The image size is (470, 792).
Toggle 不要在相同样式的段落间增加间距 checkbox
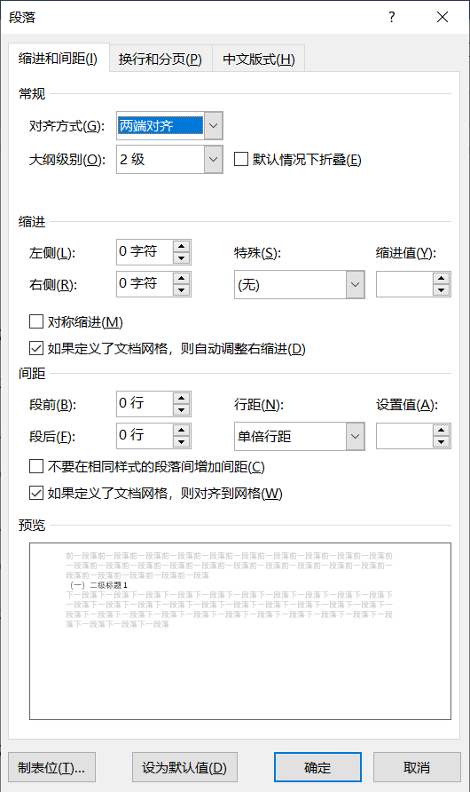click(36, 466)
